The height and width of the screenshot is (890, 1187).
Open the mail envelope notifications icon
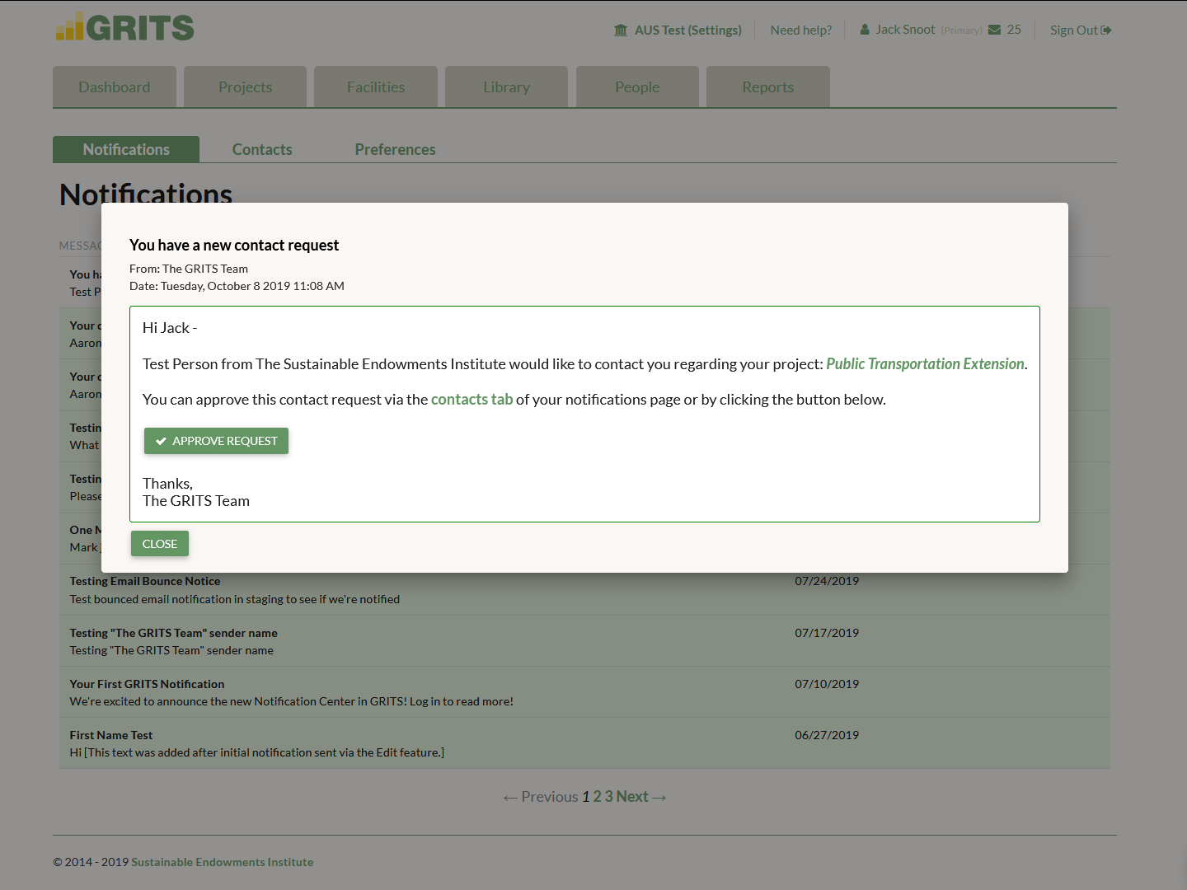[x=995, y=30]
